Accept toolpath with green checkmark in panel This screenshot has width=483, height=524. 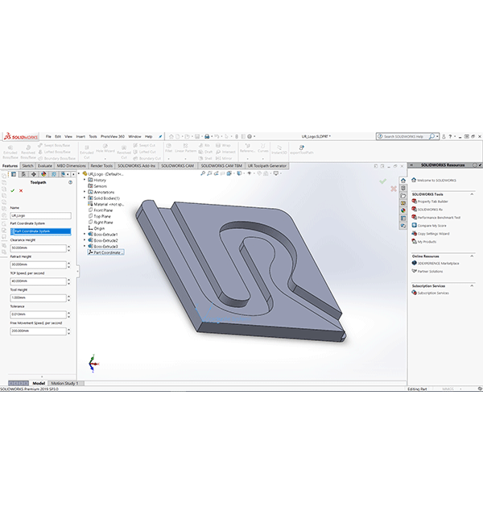click(x=13, y=190)
